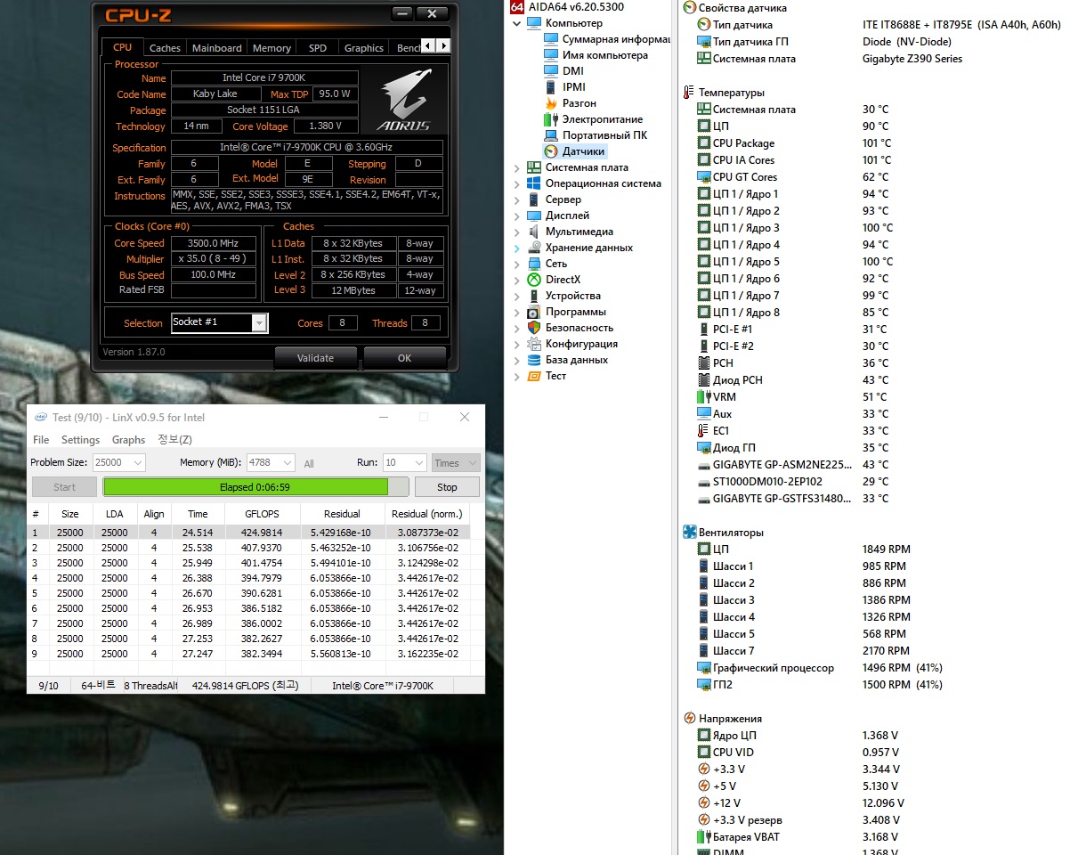The width and height of the screenshot is (1070, 855).
Task: Click the Тест benchmark icon
Action: coord(534,376)
